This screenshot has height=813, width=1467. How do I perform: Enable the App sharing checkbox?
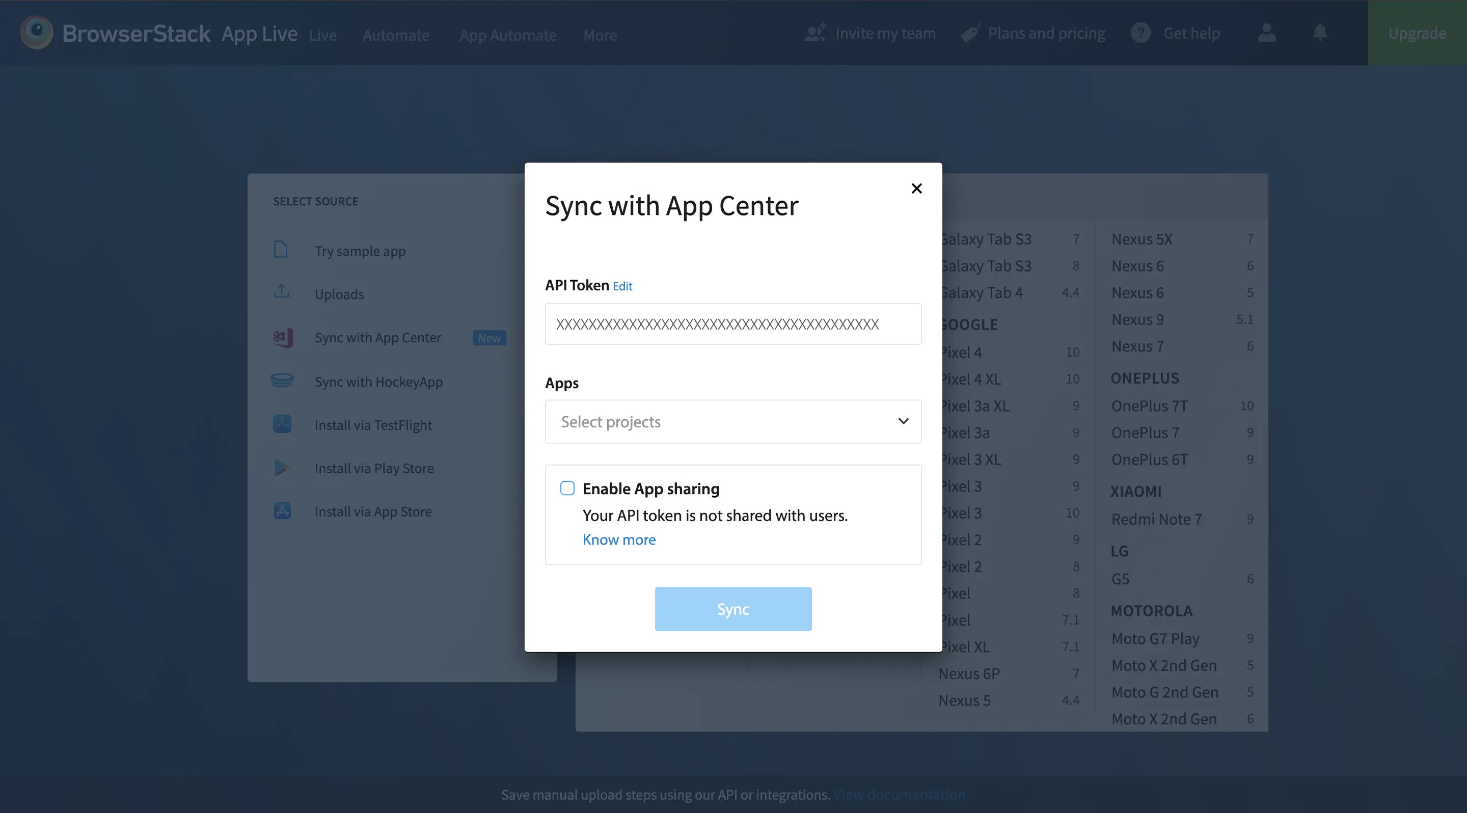click(x=567, y=488)
